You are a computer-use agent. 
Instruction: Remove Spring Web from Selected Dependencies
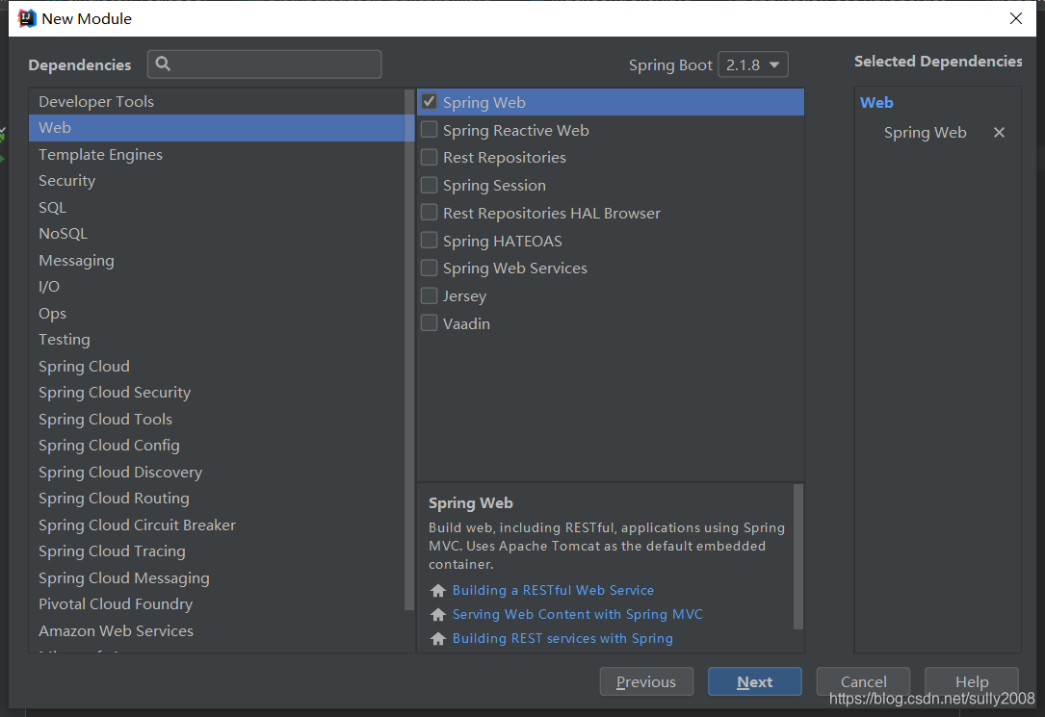coord(999,133)
